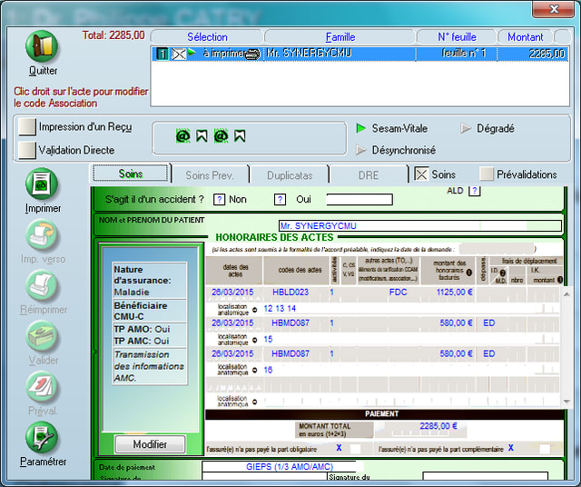Enable the Prévalidations checkbox

click(x=487, y=174)
